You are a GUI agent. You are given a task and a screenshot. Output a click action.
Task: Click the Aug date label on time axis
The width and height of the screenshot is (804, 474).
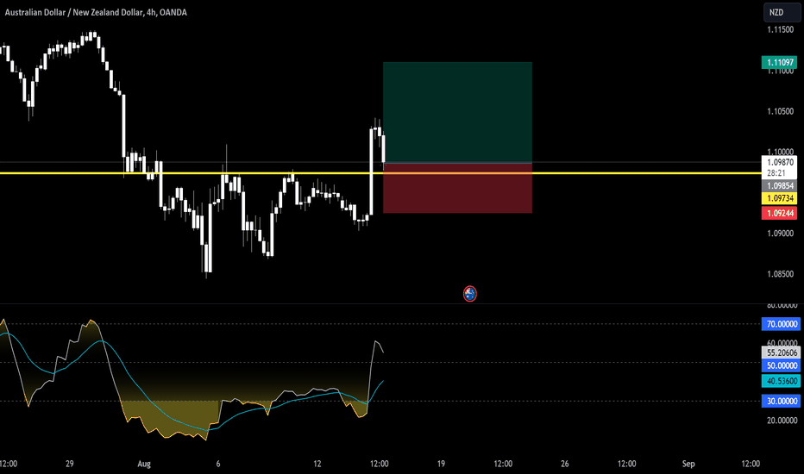(144, 464)
